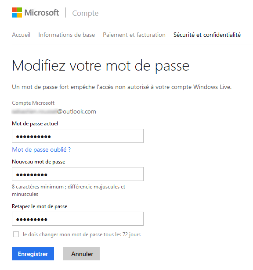Click the Microsoft four-color logo icon

pyautogui.click(x=17, y=12)
